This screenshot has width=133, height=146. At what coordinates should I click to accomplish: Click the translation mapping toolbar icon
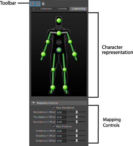[x=32, y=4]
